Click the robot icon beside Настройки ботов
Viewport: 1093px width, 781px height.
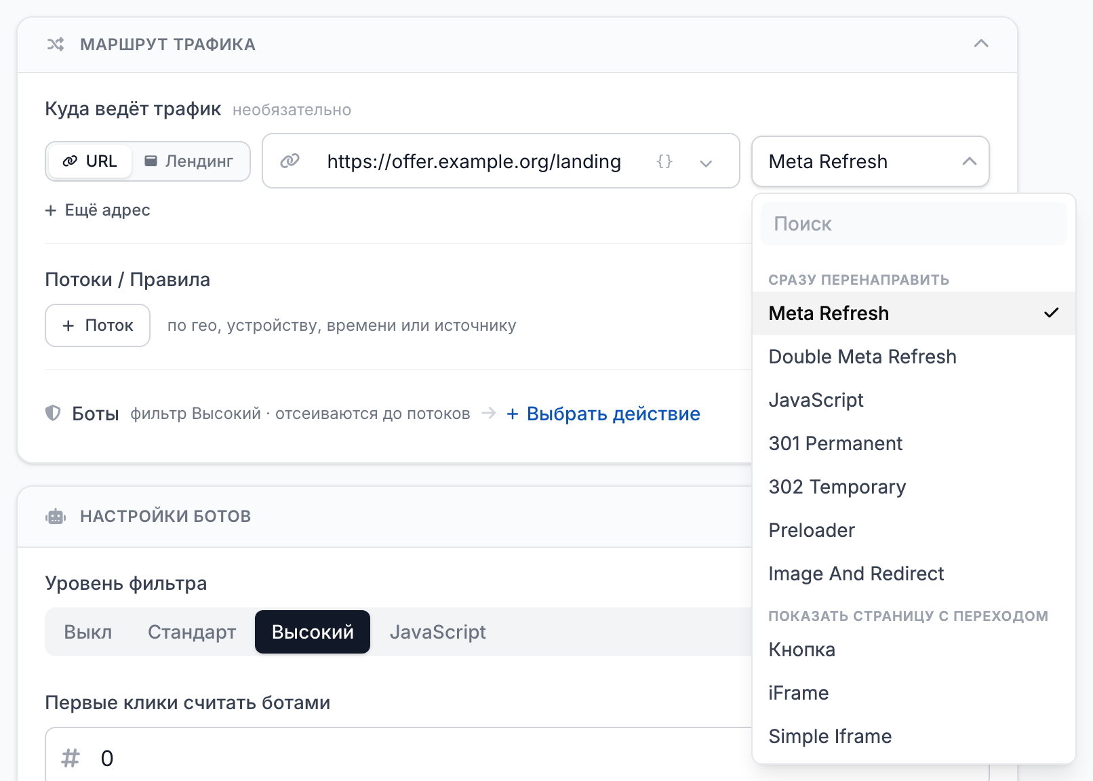click(56, 517)
